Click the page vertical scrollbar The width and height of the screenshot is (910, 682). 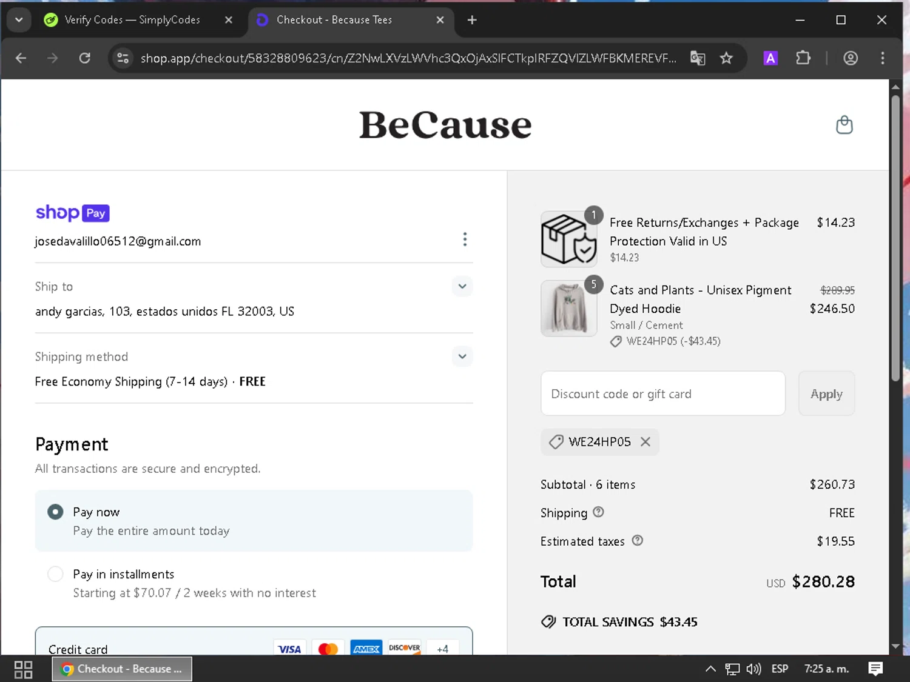(x=895, y=238)
